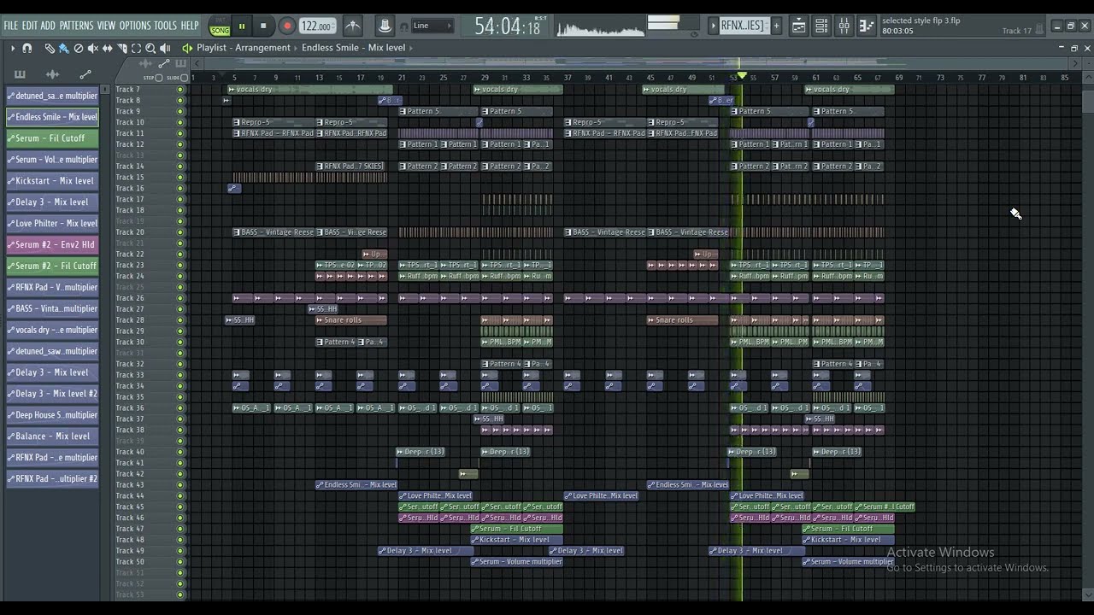Open the TOOLS menu
This screenshot has width=1094, height=615.
(166, 26)
